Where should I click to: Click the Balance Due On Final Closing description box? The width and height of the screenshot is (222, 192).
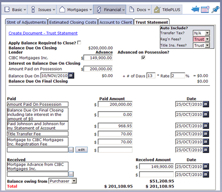[x=37, y=115]
